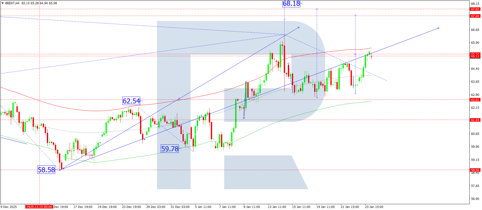Open the dropdown arrow beside BRENT,H4

3,3
